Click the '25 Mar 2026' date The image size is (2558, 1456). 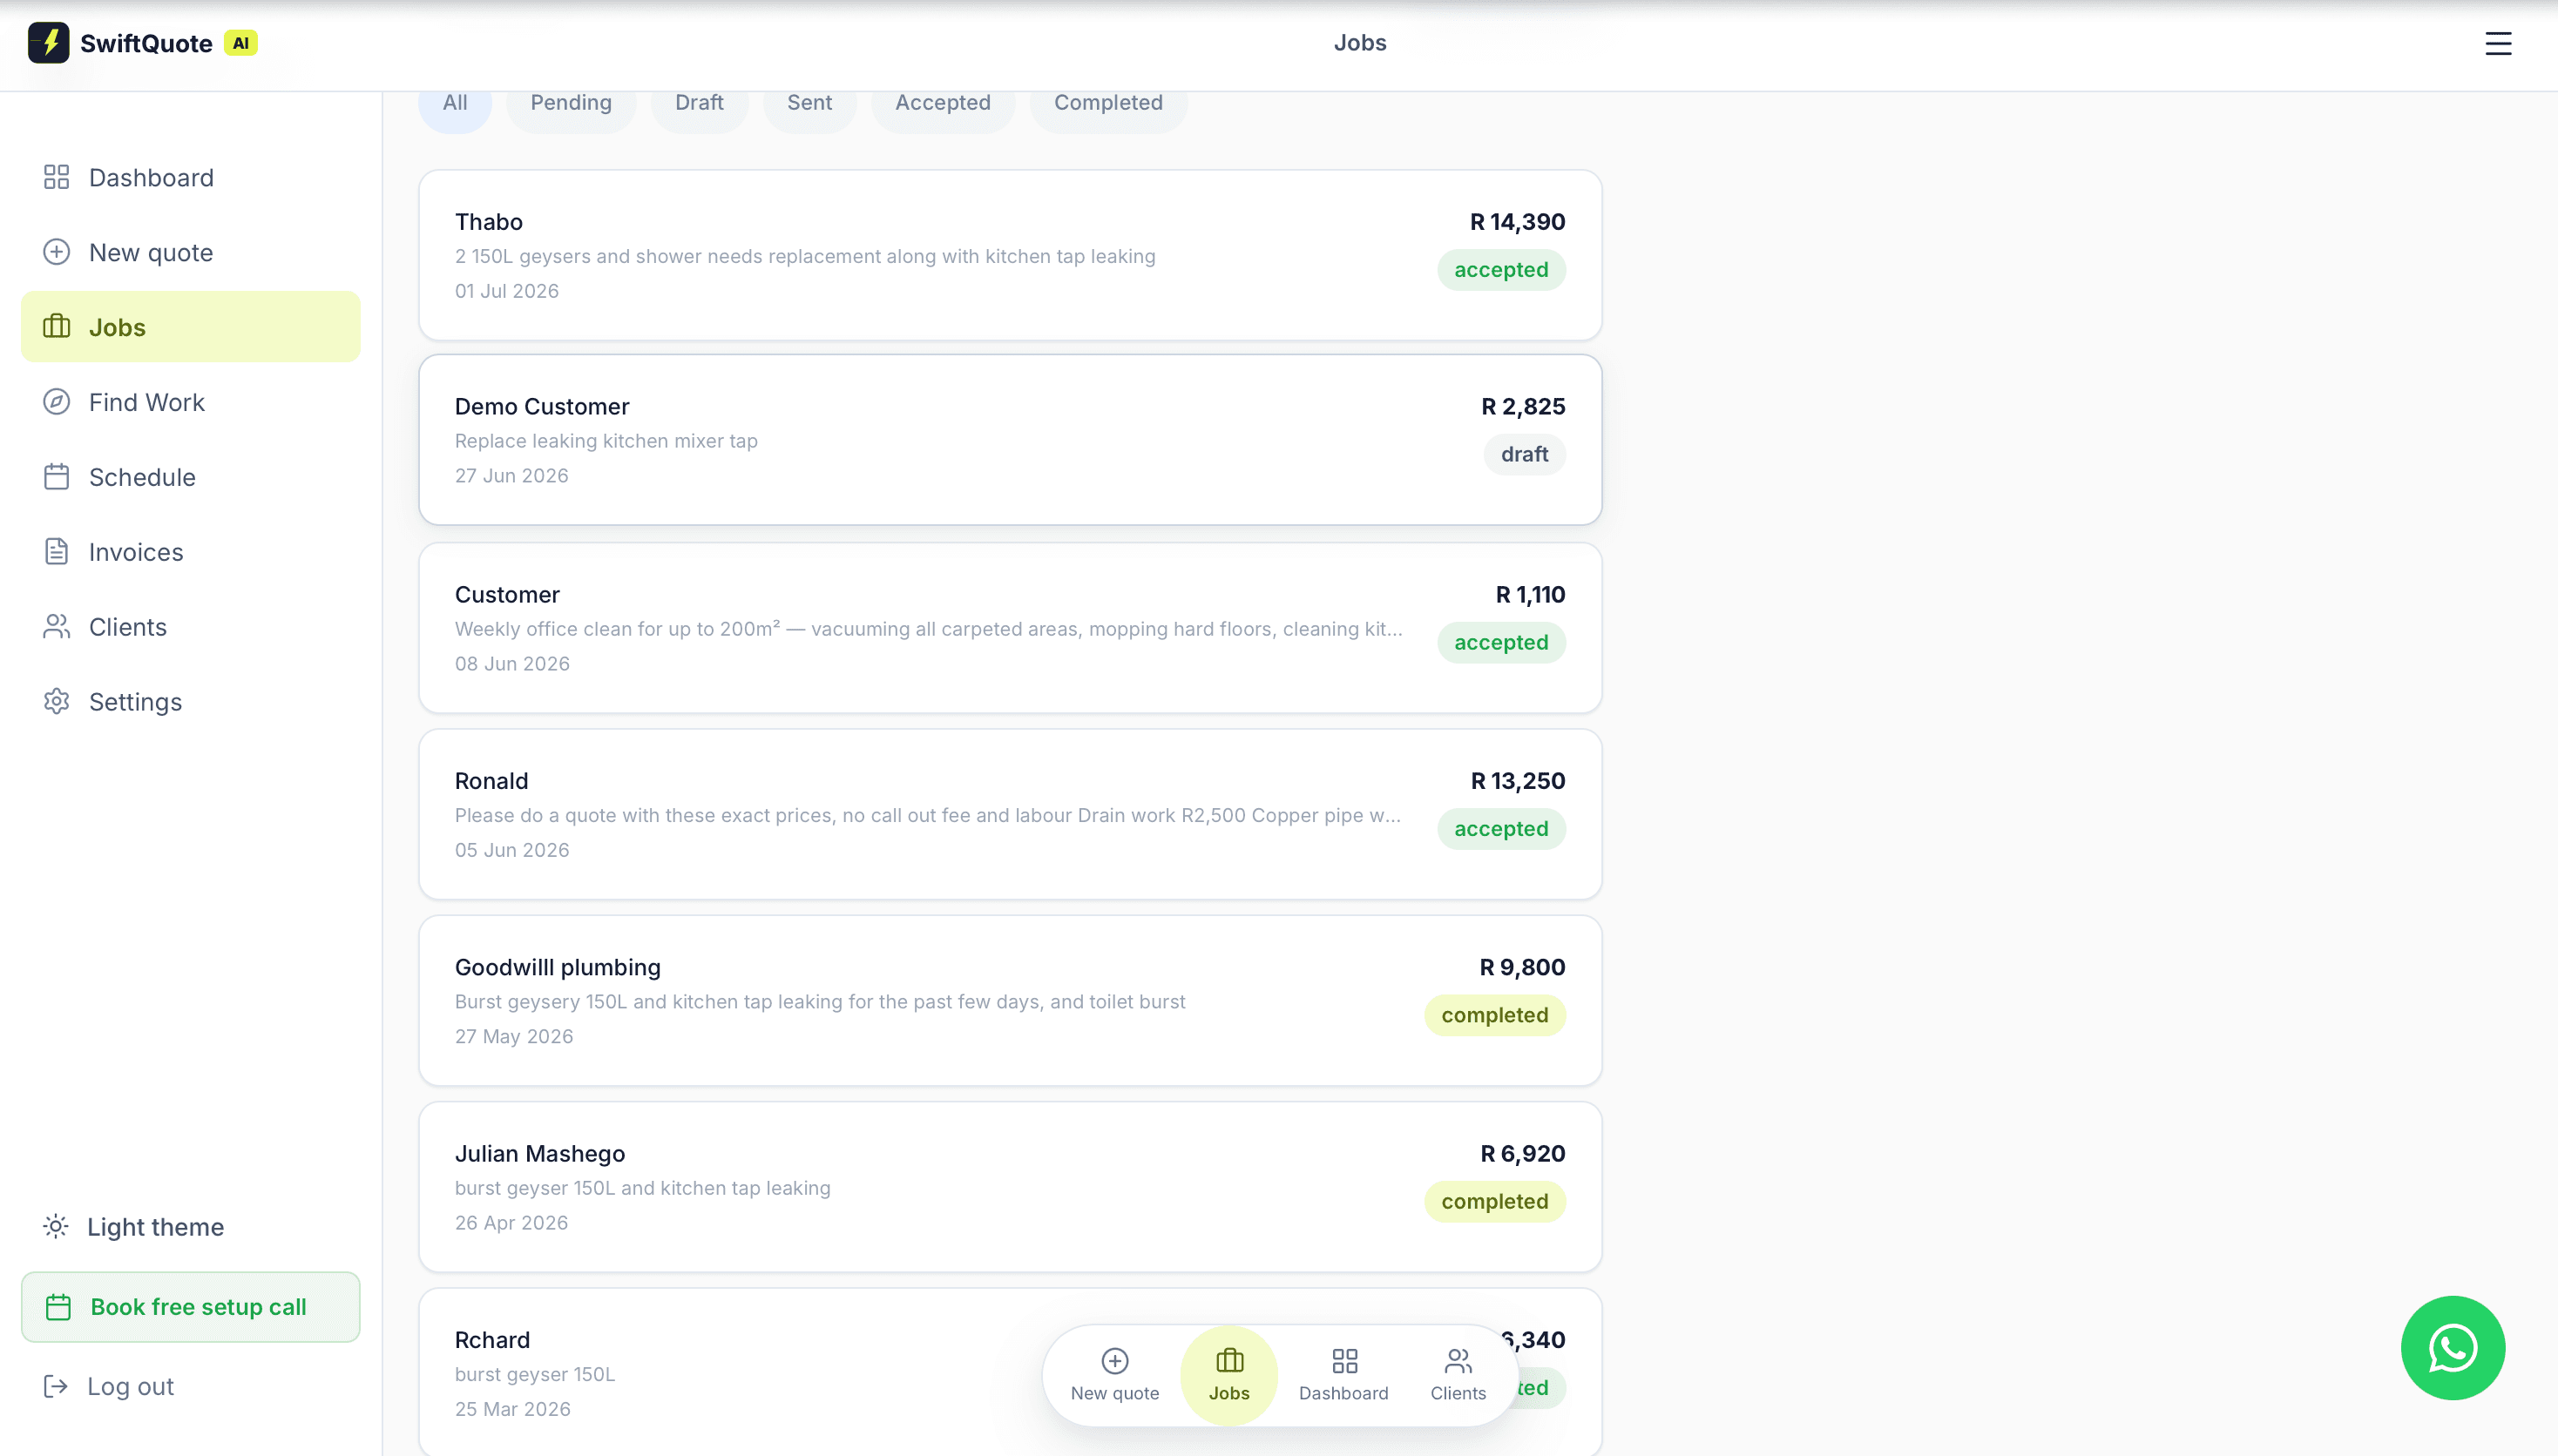click(512, 1409)
